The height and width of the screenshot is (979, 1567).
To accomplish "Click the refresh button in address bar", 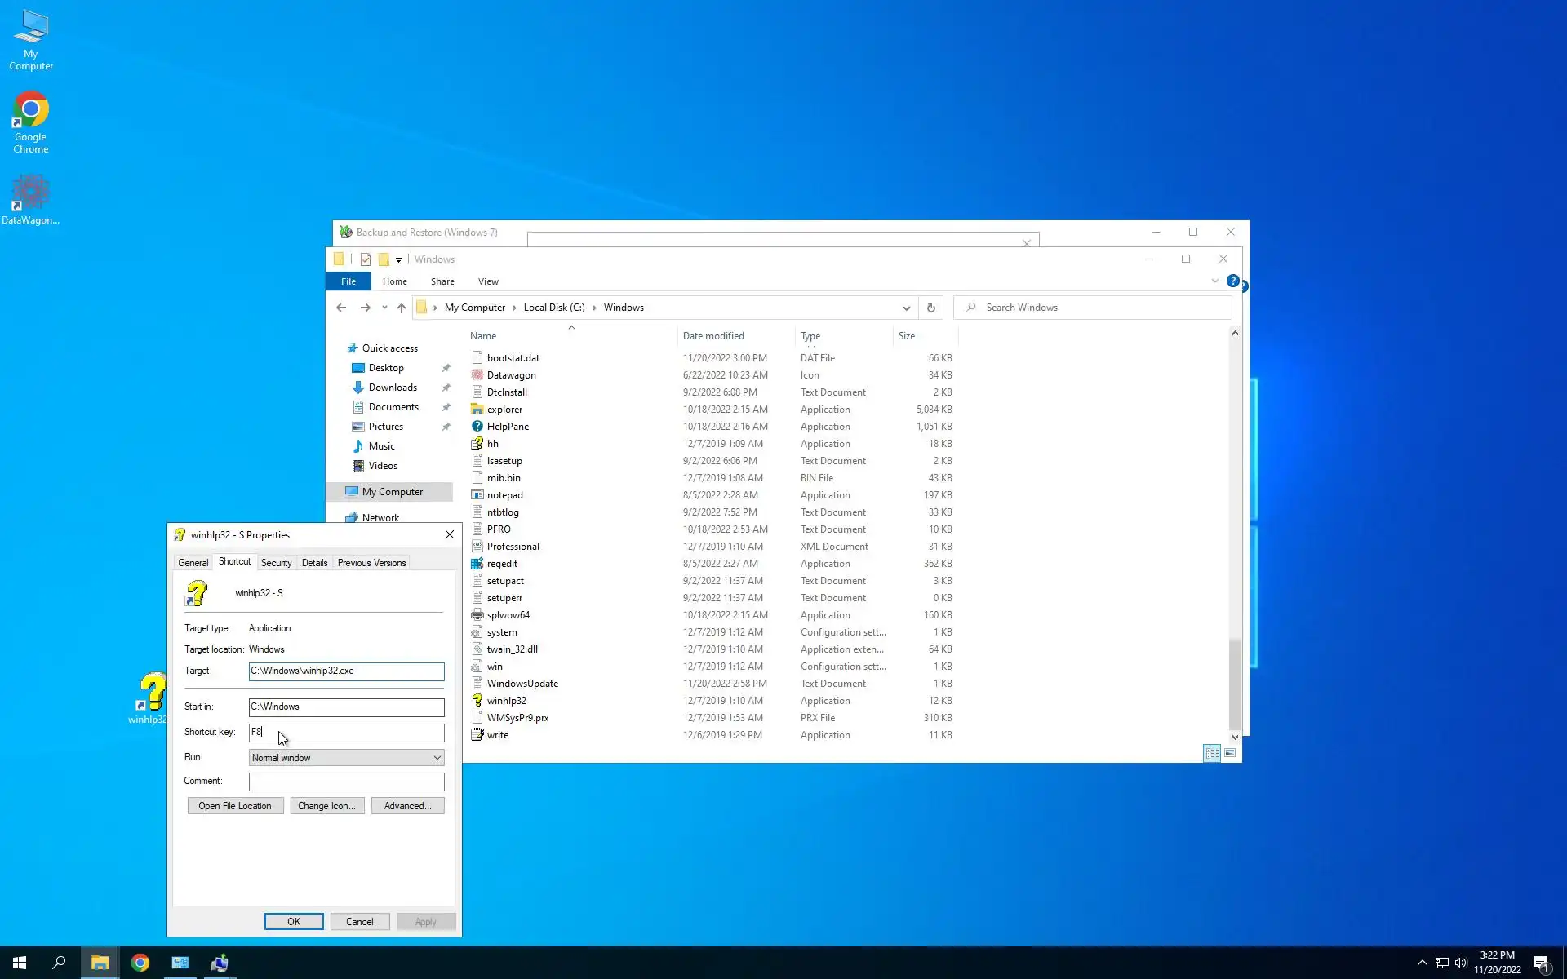I will 930,308.
